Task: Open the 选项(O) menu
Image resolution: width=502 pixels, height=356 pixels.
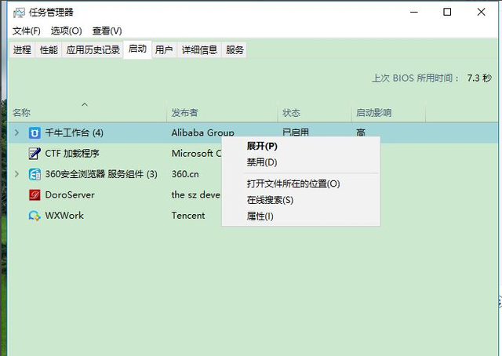Action: (66, 31)
